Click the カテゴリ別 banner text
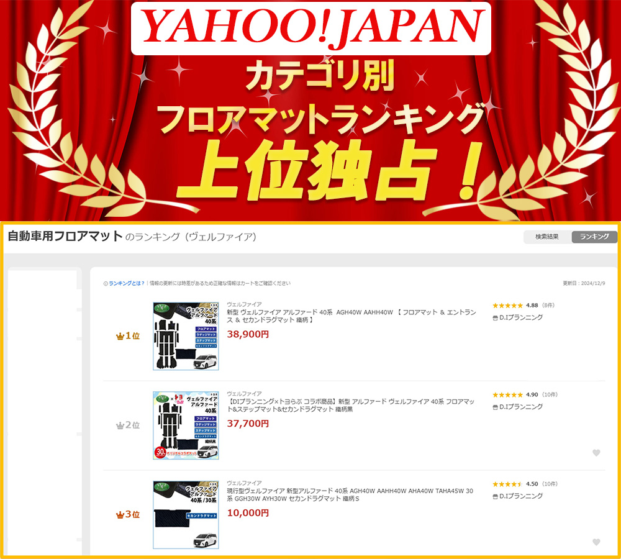 tap(320, 76)
